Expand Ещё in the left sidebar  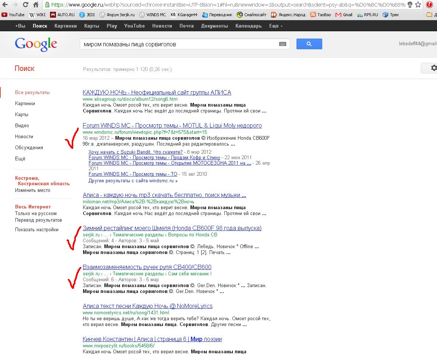tap(20, 159)
